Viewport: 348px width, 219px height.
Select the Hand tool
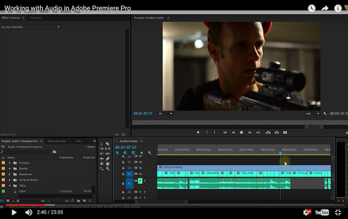108,164
